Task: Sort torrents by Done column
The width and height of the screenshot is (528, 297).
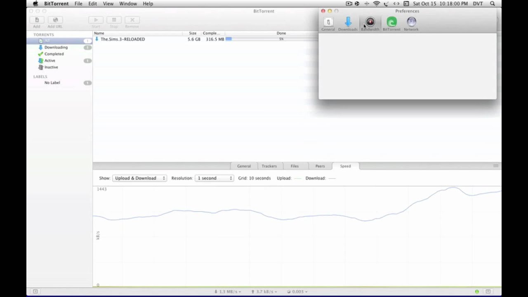Action: pyautogui.click(x=281, y=33)
